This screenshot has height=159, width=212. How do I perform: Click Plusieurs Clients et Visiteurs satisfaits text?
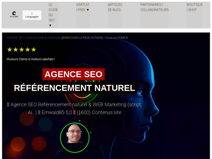30,59
